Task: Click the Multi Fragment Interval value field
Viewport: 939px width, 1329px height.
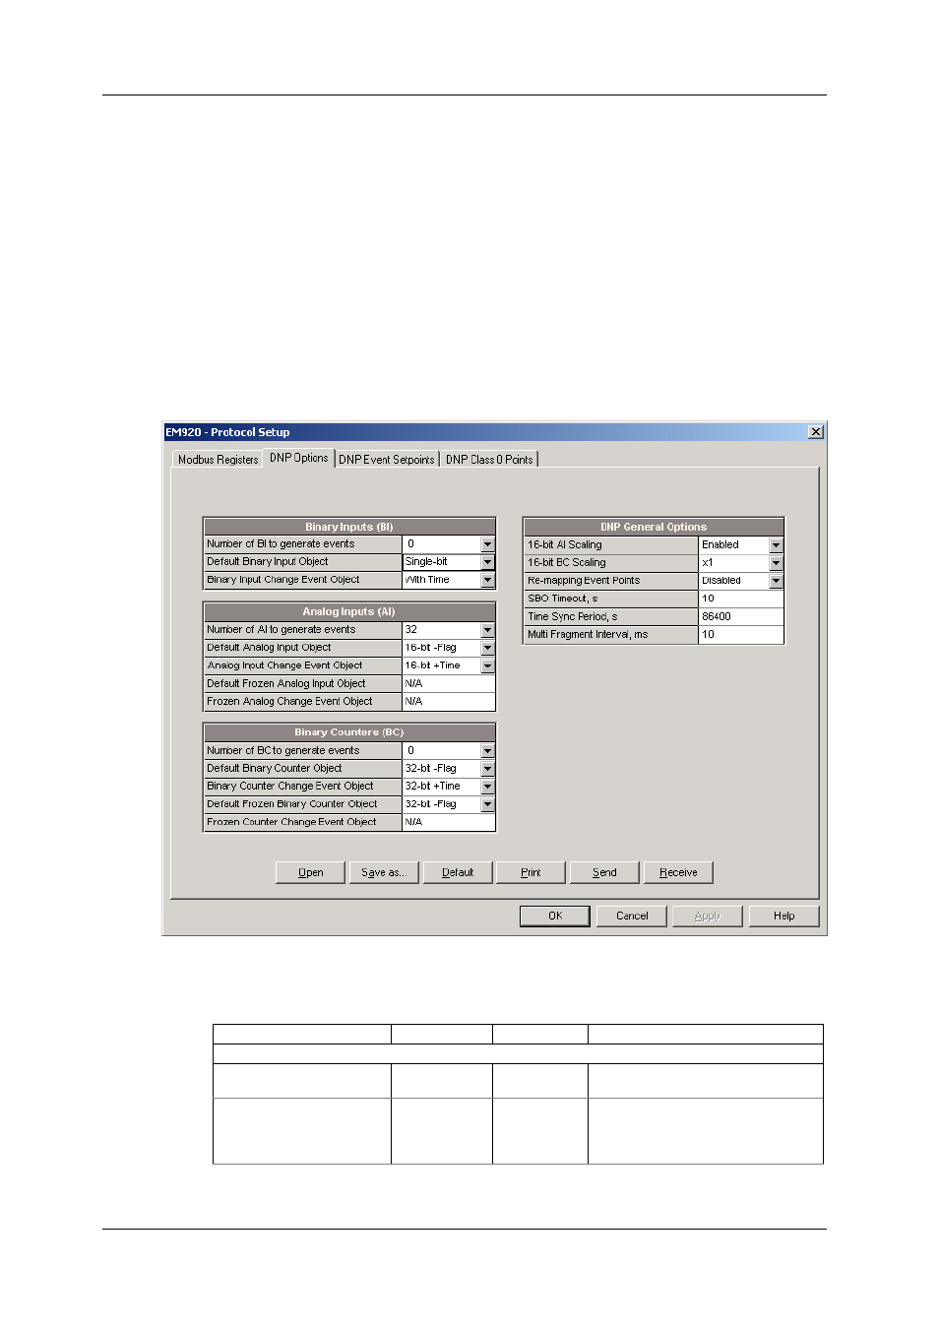Action: point(740,634)
